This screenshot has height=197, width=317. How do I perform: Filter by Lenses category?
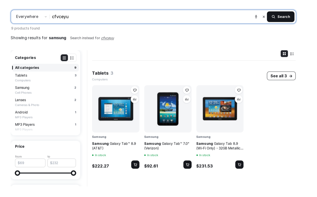[x=45, y=102]
